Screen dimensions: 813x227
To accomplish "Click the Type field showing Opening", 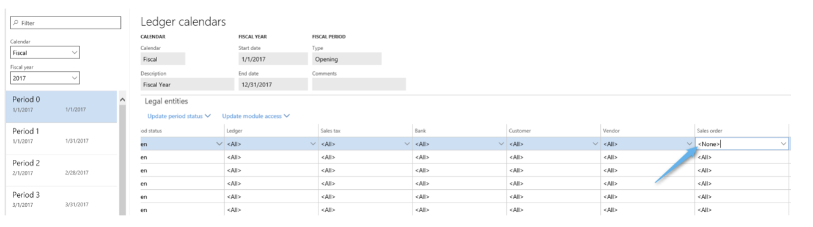I will 347,59.
